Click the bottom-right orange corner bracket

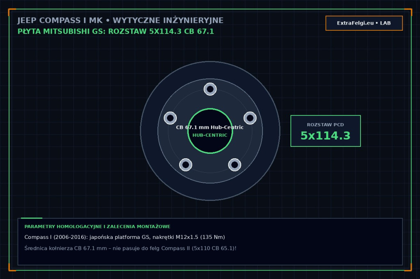pos(408,267)
